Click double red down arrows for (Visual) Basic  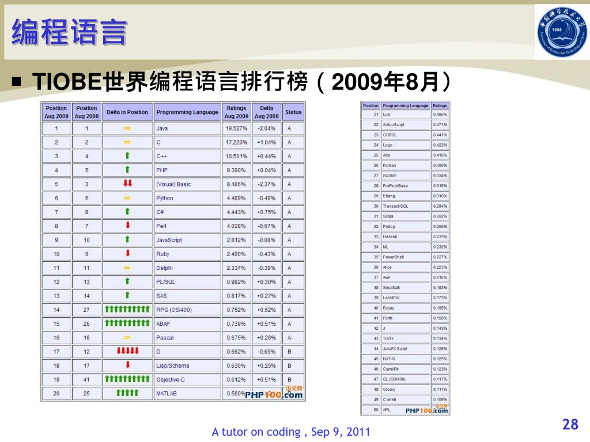pos(127,184)
